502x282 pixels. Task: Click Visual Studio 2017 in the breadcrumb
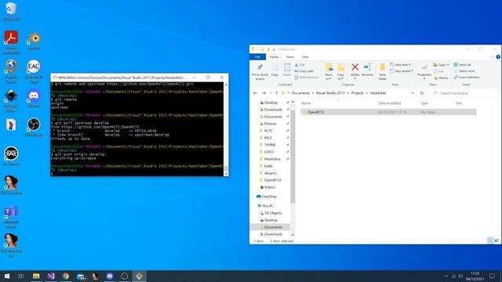(x=330, y=93)
